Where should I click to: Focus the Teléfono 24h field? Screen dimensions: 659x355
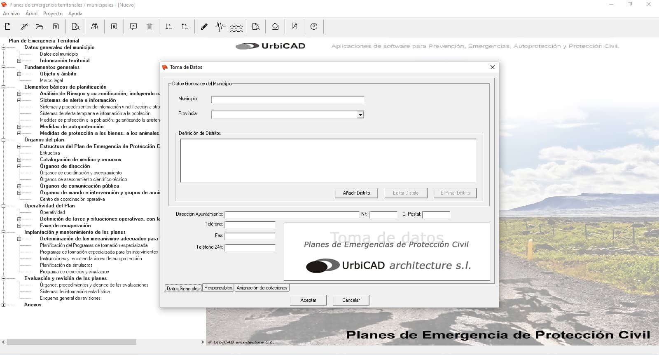250,248
